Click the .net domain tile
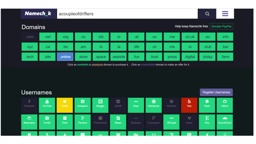Viewport: 256px width, 144px height. (x=47, y=37)
